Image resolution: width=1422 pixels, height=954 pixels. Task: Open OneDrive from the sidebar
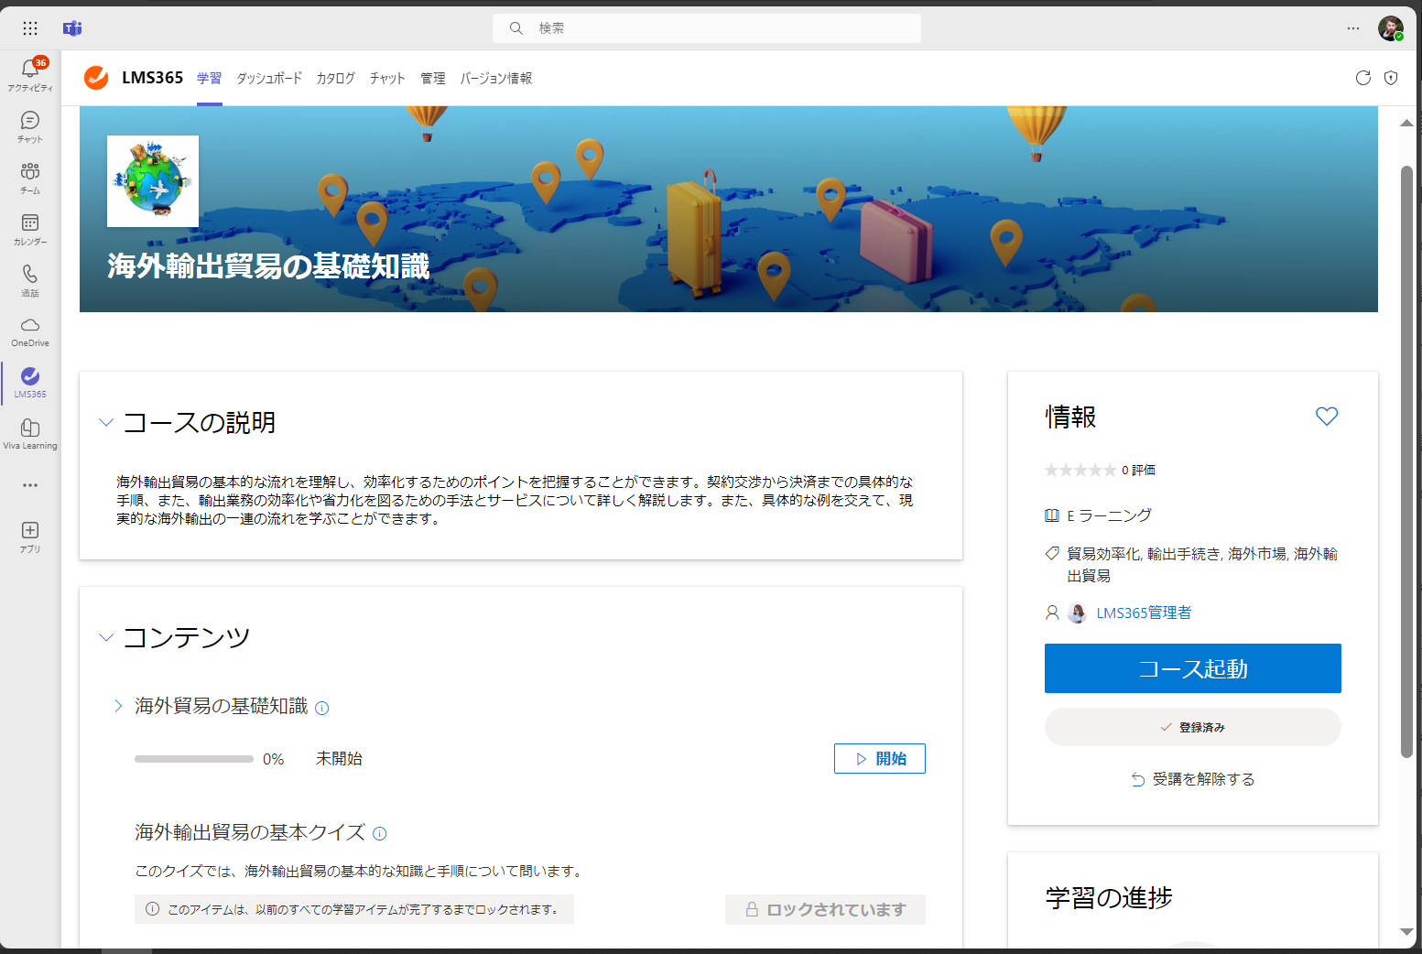click(30, 332)
